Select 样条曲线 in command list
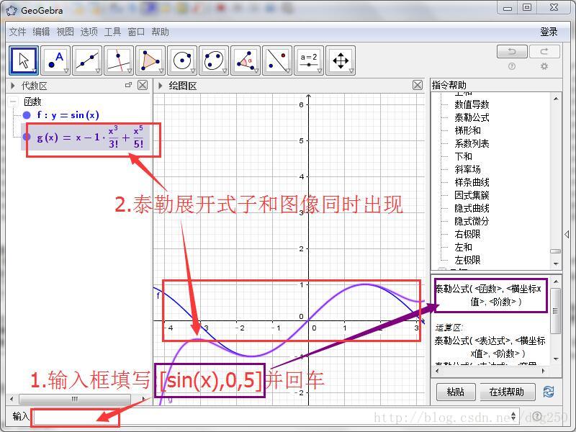This screenshot has height=432, width=576. click(x=472, y=182)
